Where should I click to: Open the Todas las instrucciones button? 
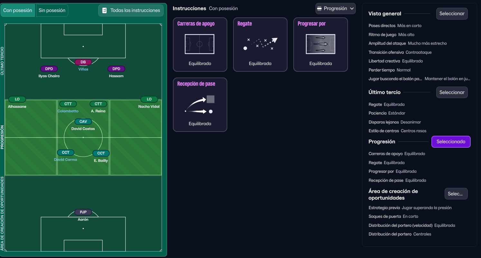[131, 10]
